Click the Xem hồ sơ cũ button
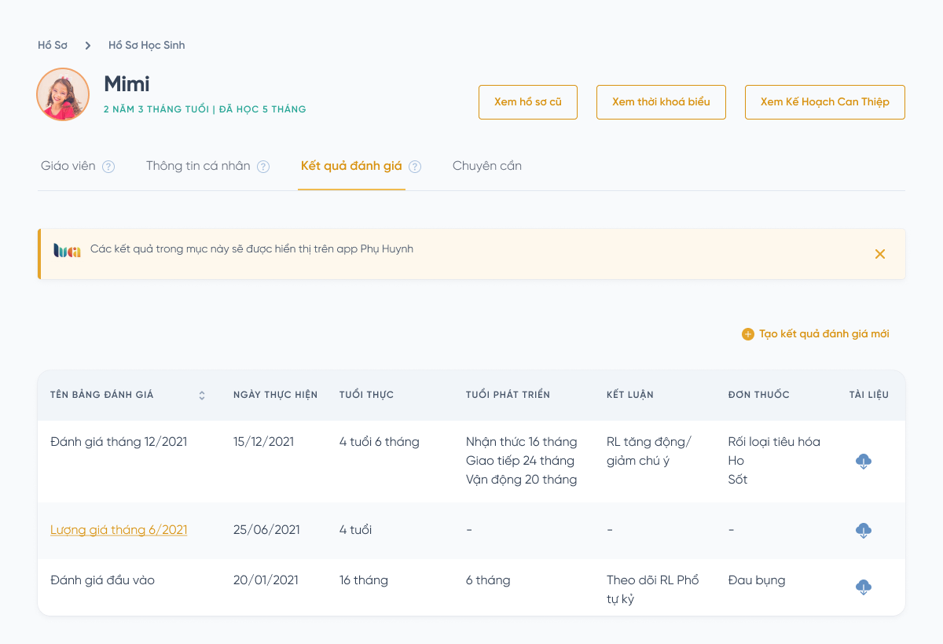Viewport: 943px width, 644px height. pos(528,102)
